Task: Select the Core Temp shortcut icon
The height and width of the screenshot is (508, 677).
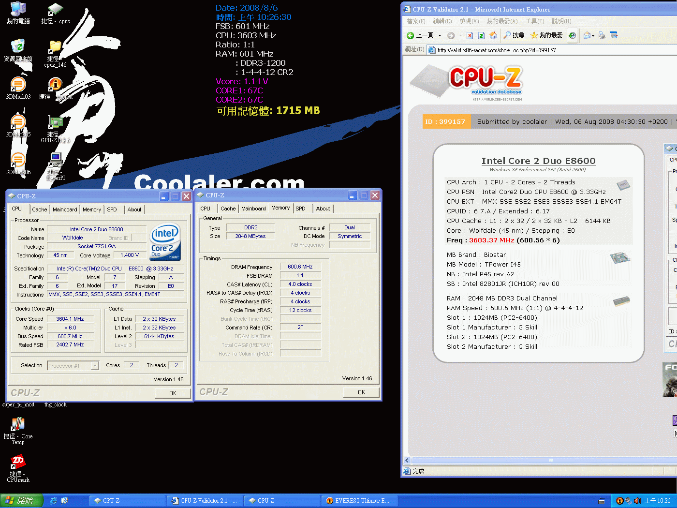Action: (18, 431)
